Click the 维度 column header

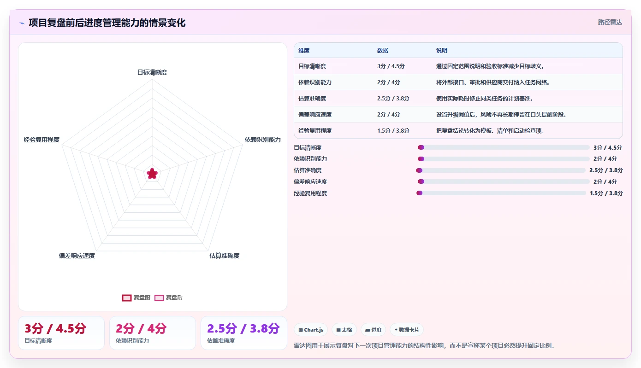point(304,51)
